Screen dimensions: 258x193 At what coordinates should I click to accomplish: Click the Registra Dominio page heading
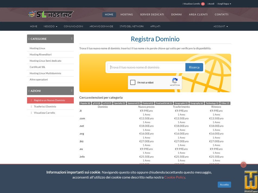155,39
